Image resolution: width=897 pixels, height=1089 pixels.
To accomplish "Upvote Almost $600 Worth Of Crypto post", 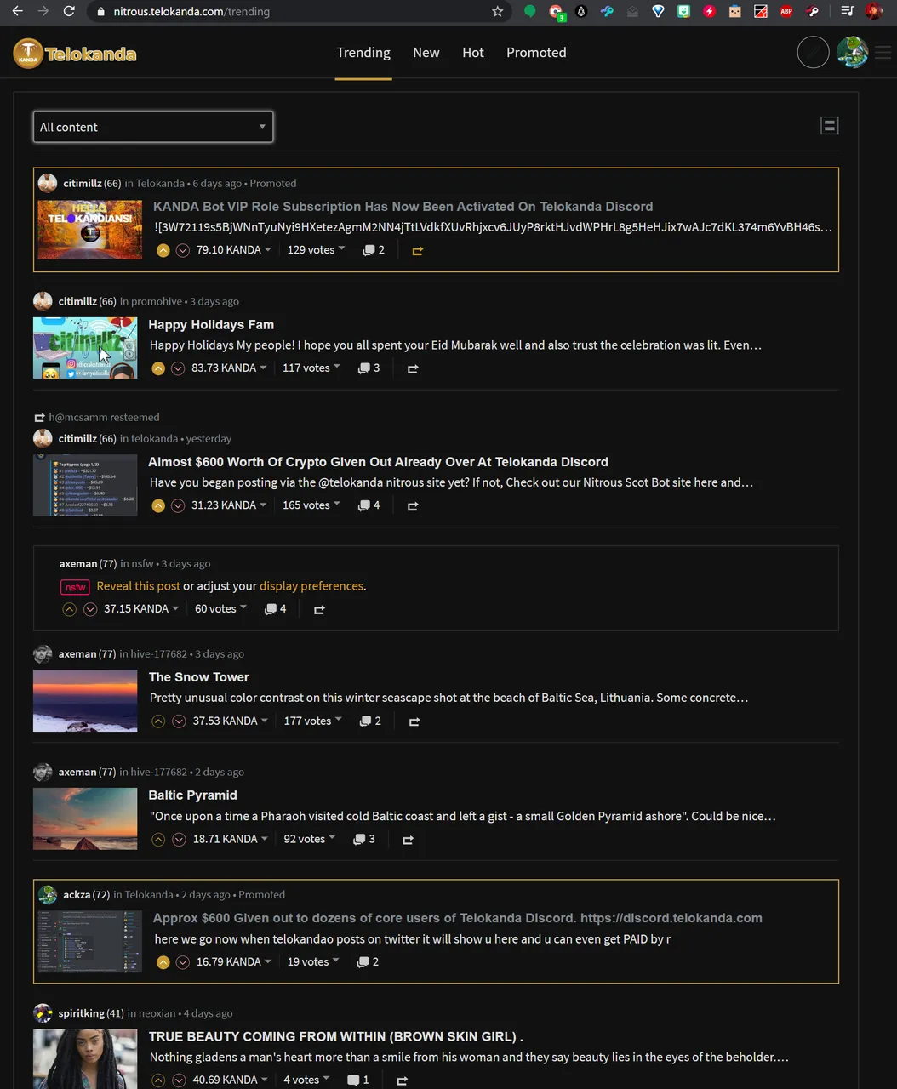I will click(x=157, y=505).
